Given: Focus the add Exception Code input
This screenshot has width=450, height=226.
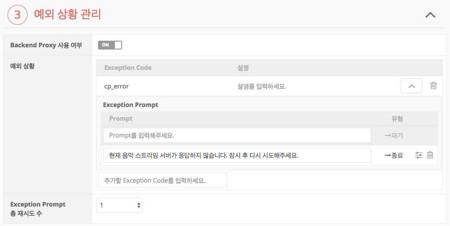Looking at the screenshot, I should (x=162, y=180).
